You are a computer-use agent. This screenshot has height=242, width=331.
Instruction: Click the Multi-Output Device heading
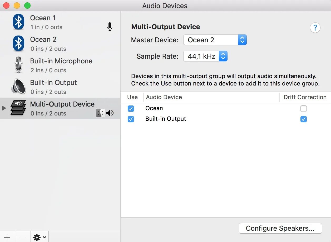point(166,27)
